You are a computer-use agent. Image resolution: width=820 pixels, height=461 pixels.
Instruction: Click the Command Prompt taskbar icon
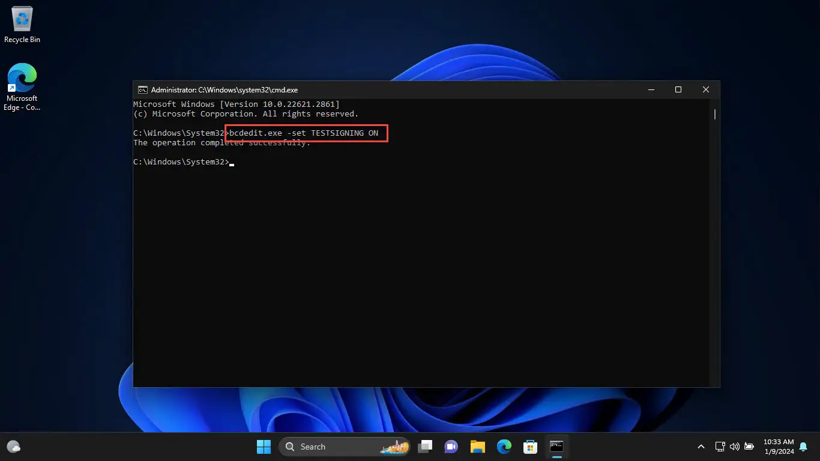pyautogui.click(x=556, y=447)
